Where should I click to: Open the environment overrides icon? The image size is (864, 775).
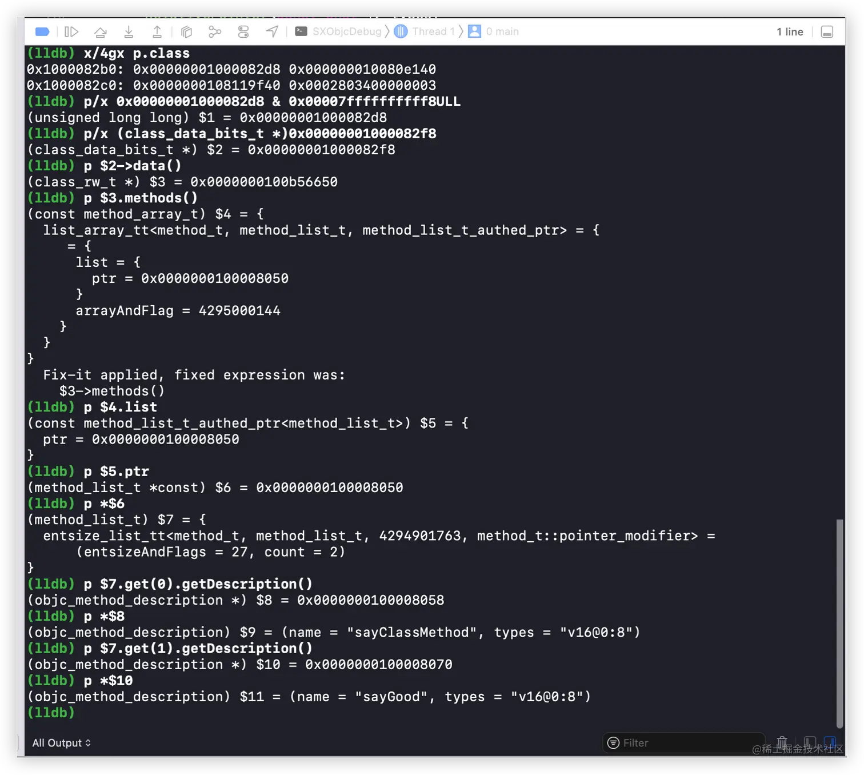[243, 31]
